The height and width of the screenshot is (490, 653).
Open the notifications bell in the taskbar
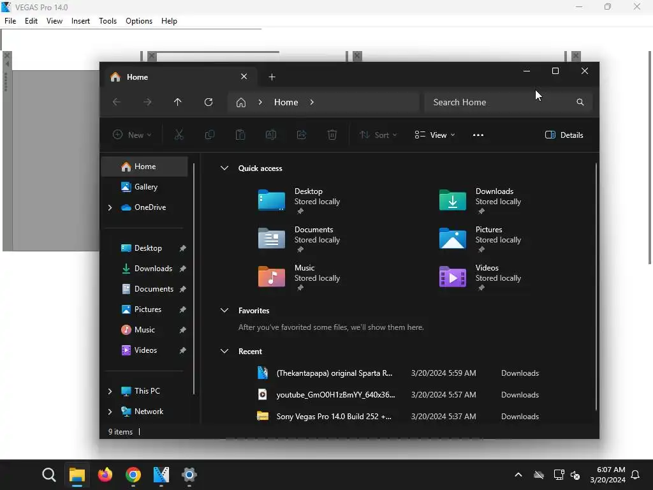click(x=636, y=475)
